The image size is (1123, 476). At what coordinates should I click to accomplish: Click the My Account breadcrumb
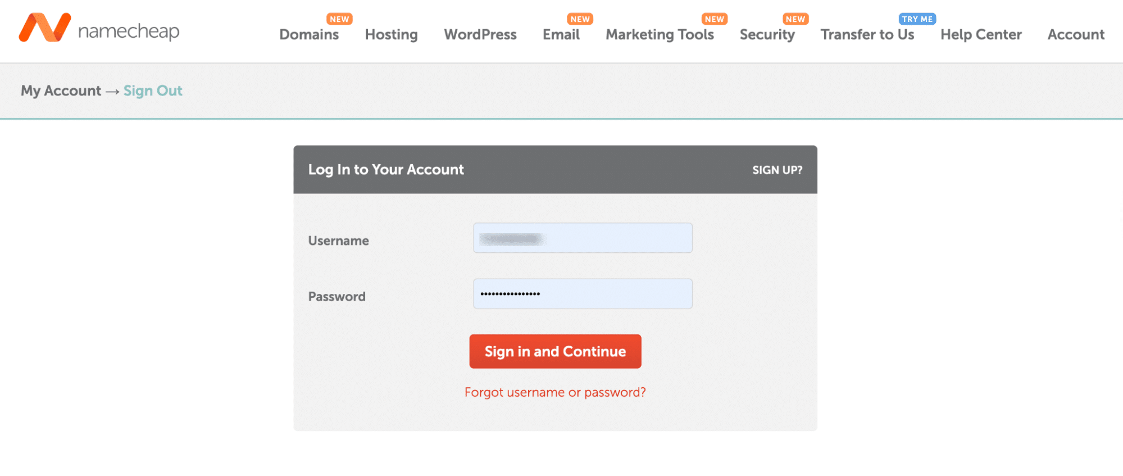pyautogui.click(x=61, y=91)
